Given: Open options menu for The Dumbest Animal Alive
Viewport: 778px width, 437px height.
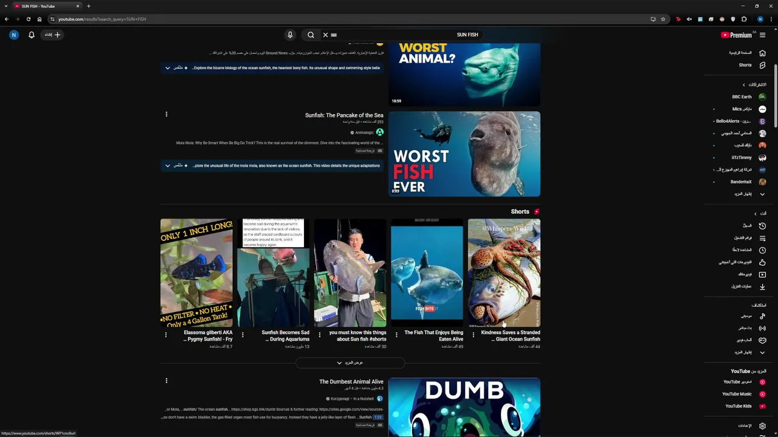Looking at the screenshot, I should pos(166,381).
